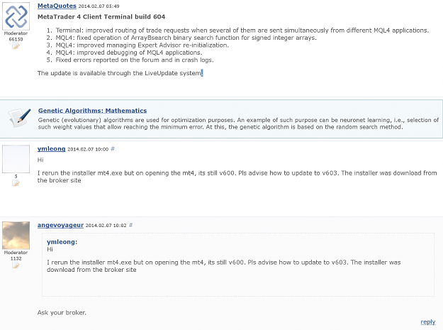Click the permalink # beside ymleong's post time

pos(113,149)
